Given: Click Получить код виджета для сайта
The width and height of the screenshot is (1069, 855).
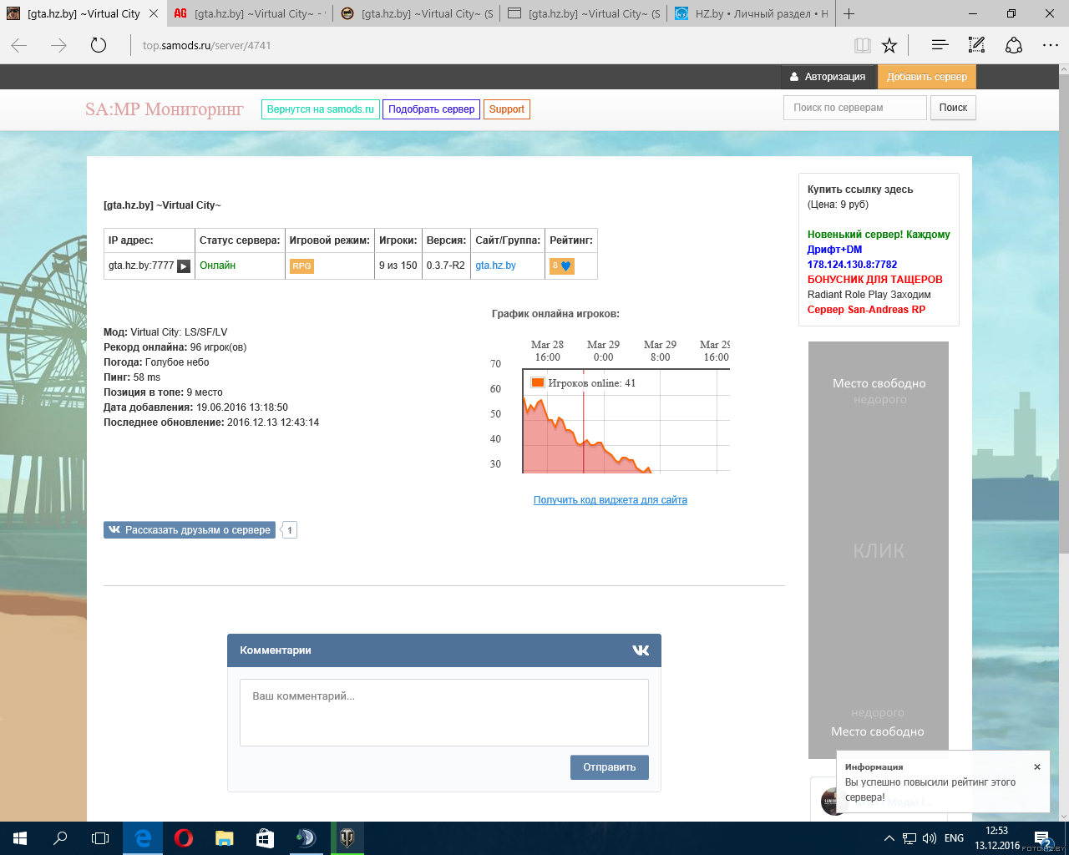Looking at the screenshot, I should 610,500.
